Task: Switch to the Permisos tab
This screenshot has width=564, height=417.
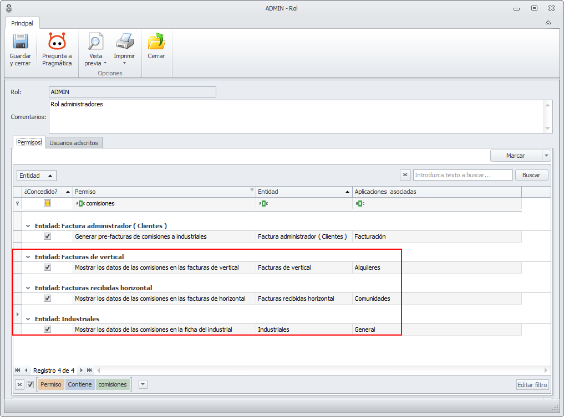Action: point(29,142)
